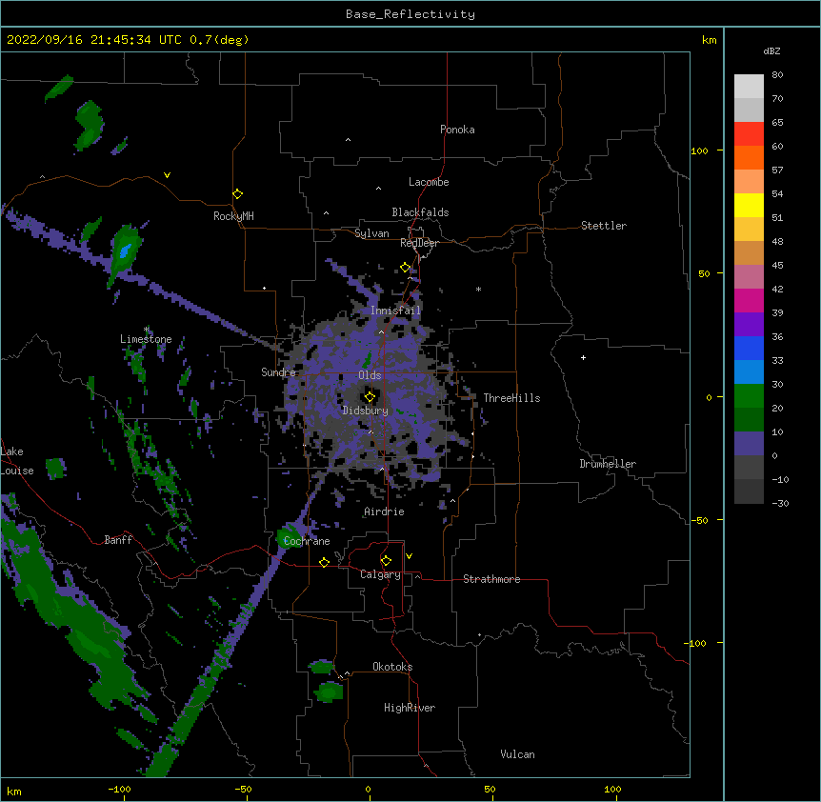The height and width of the screenshot is (802, 821).
Task: Click the Base_Reflectivity title
Action: point(410,14)
